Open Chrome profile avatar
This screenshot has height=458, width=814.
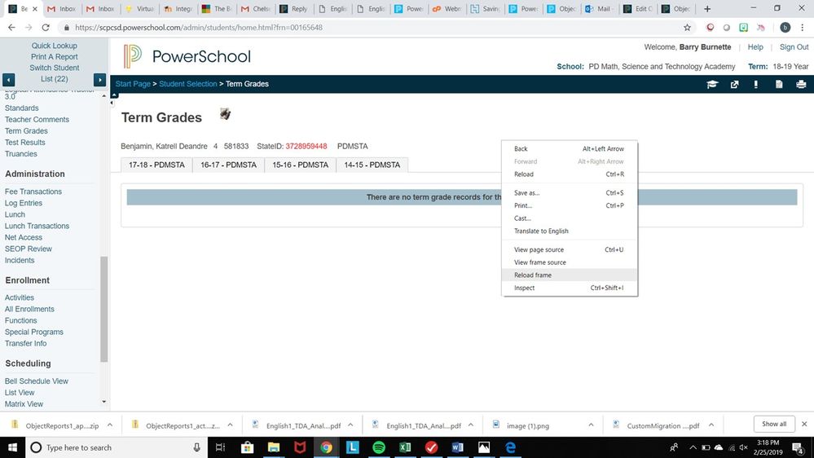(785, 28)
